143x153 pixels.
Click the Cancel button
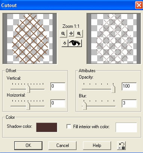tap(62, 145)
